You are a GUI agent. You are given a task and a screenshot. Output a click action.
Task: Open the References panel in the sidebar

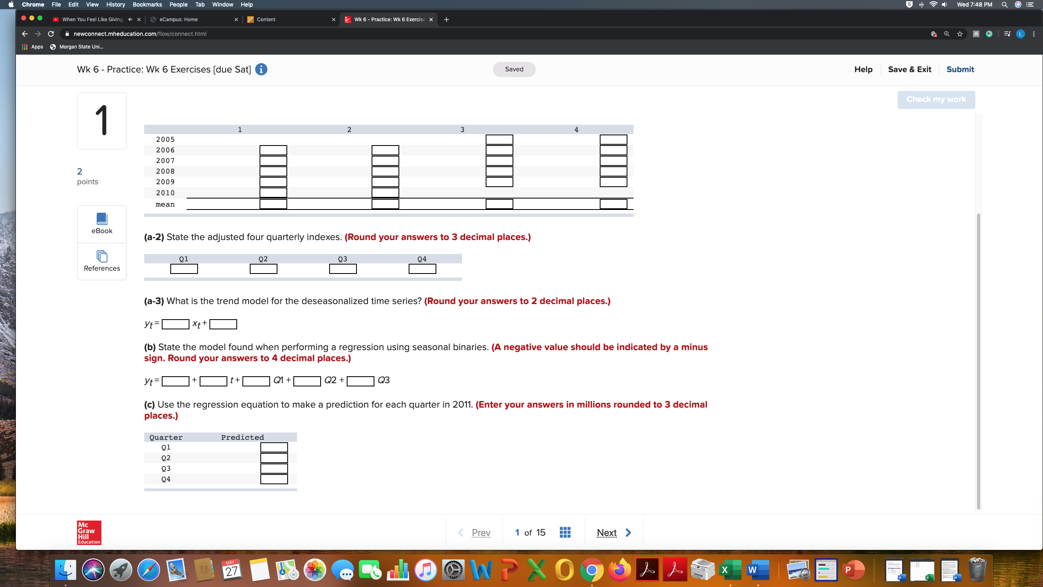pyautogui.click(x=101, y=261)
